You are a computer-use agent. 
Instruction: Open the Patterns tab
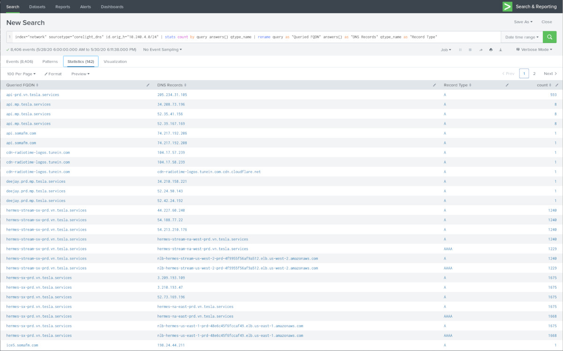pyautogui.click(x=50, y=61)
